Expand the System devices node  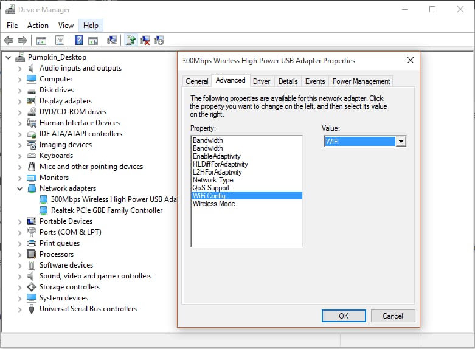click(x=20, y=298)
